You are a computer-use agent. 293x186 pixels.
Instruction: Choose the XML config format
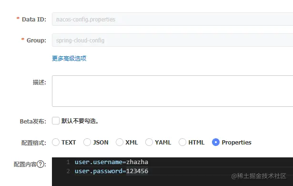(x=120, y=142)
